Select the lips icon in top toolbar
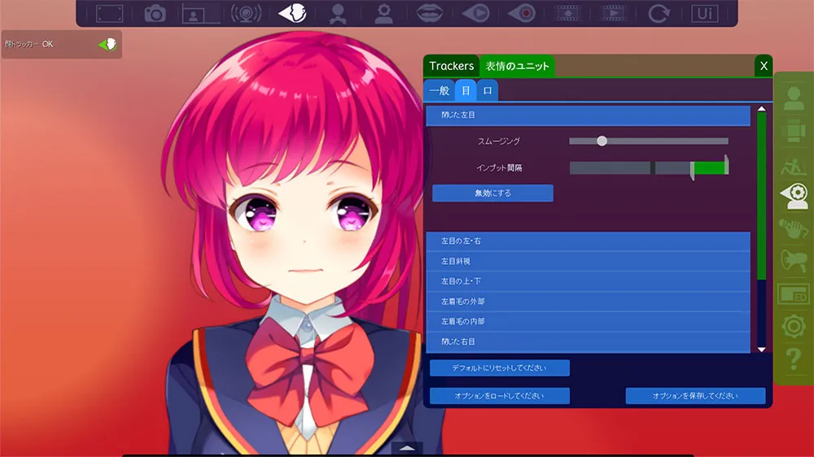This screenshot has width=814, height=457. coord(429,13)
